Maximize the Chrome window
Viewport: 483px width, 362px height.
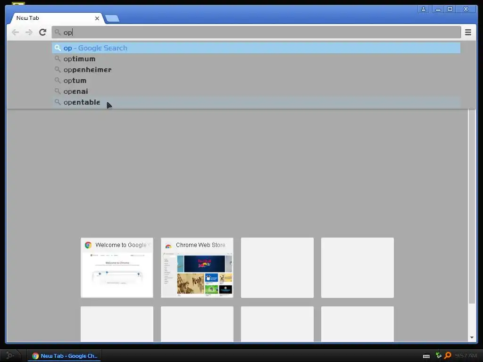click(x=450, y=9)
